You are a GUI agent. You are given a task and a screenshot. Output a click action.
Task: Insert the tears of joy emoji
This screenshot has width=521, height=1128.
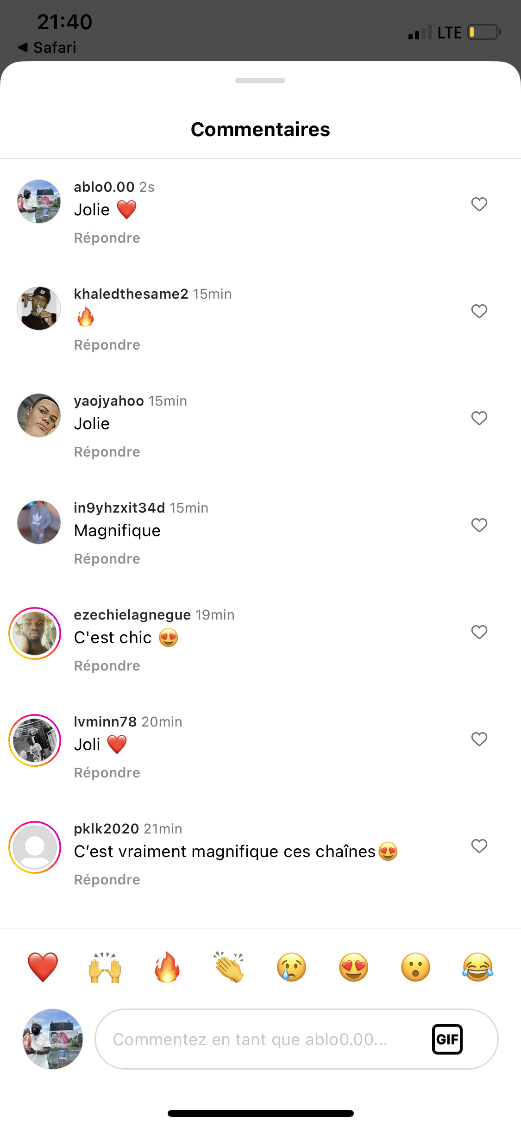477,967
